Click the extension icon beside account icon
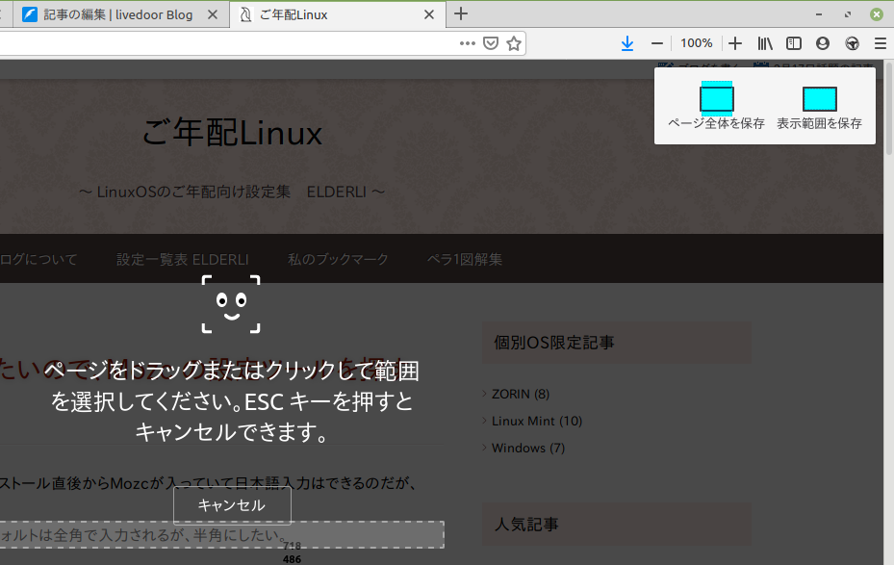 tap(852, 43)
